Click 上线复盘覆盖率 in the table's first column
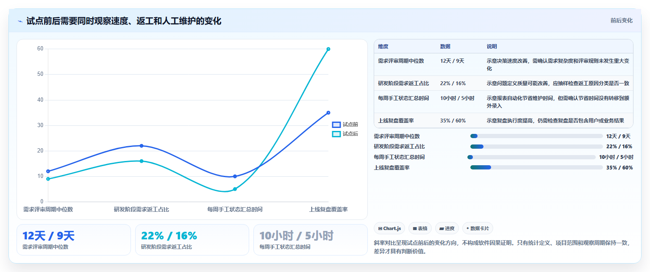 396,120
